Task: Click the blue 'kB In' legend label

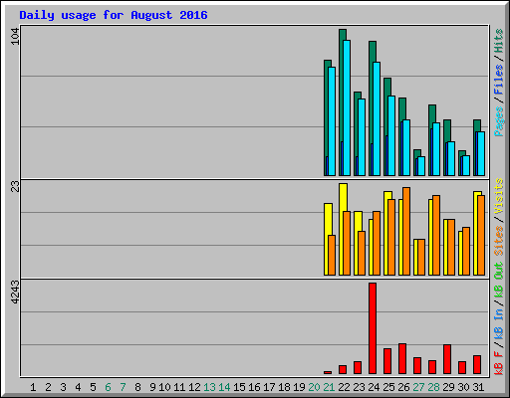Action: 499,325
